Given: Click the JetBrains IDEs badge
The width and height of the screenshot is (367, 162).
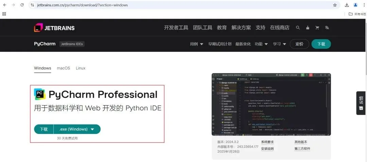Looking at the screenshot, I should 72,44.
